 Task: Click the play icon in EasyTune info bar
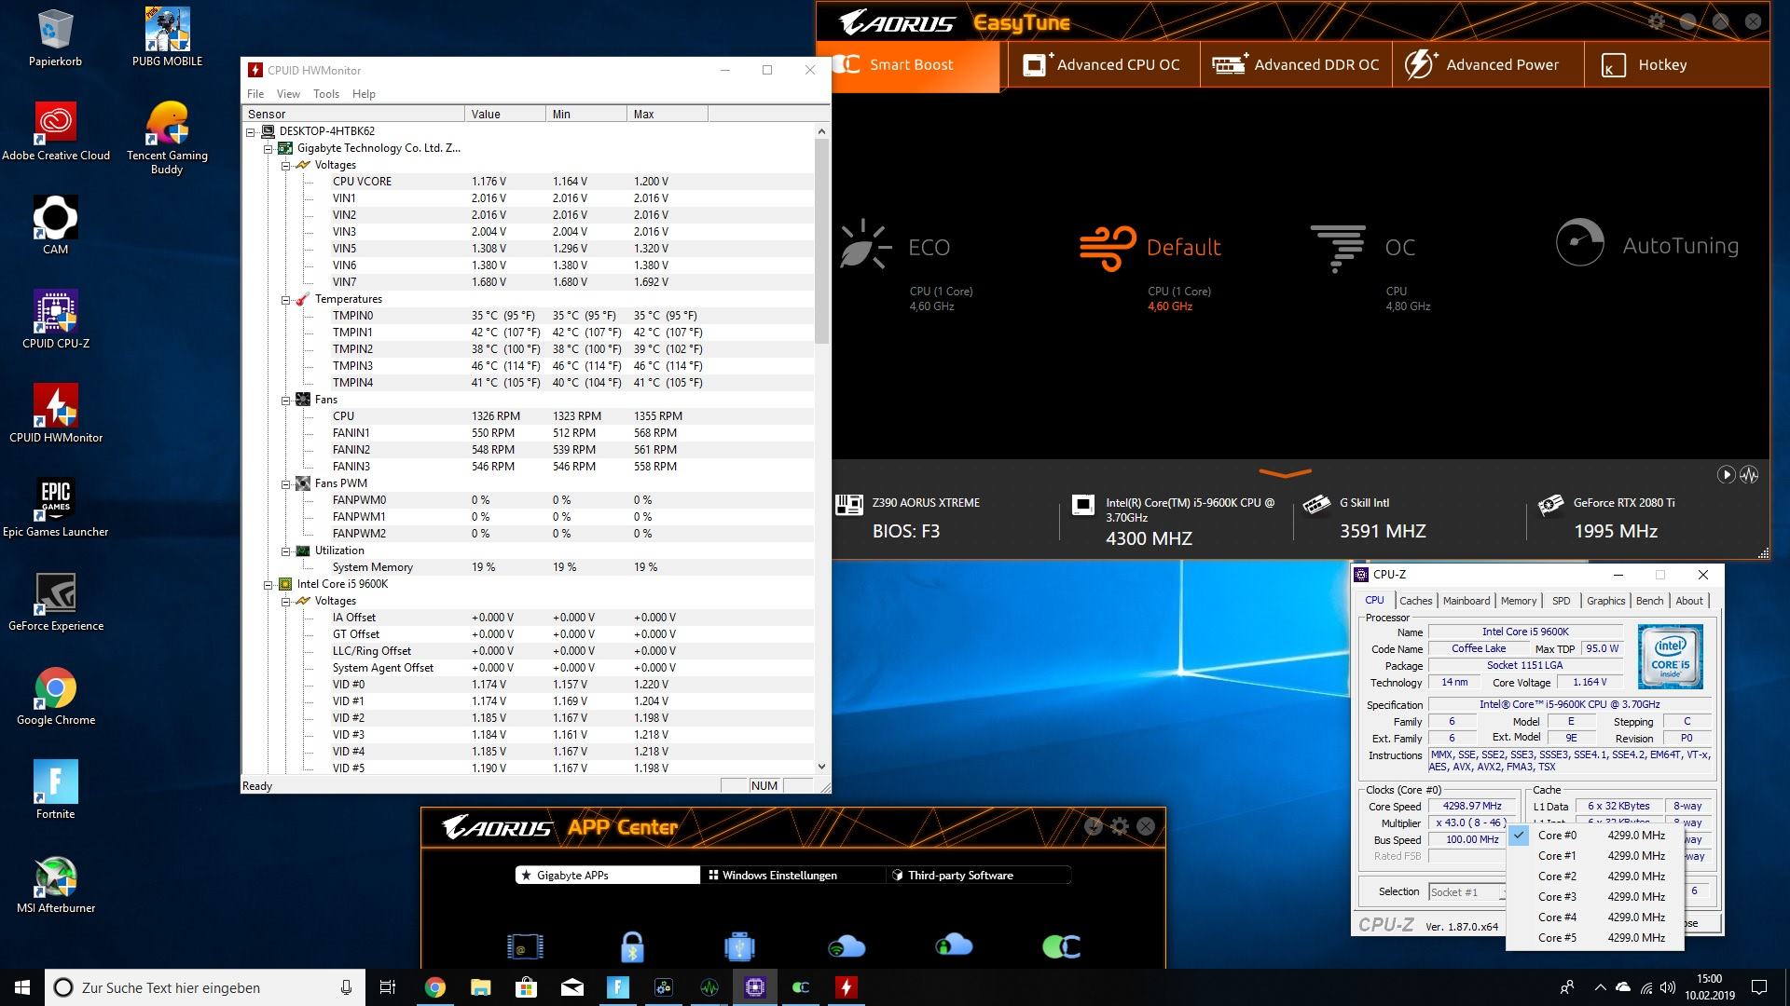point(1726,474)
